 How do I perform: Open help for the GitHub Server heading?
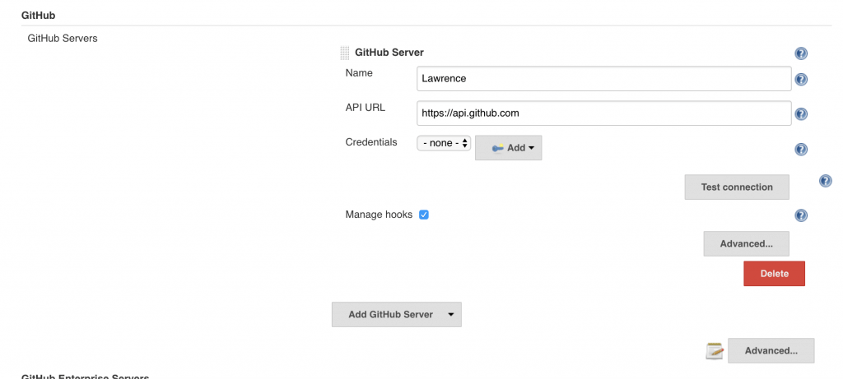coord(800,54)
